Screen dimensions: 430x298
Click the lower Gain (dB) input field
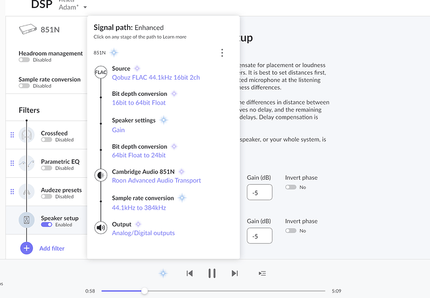point(259,236)
